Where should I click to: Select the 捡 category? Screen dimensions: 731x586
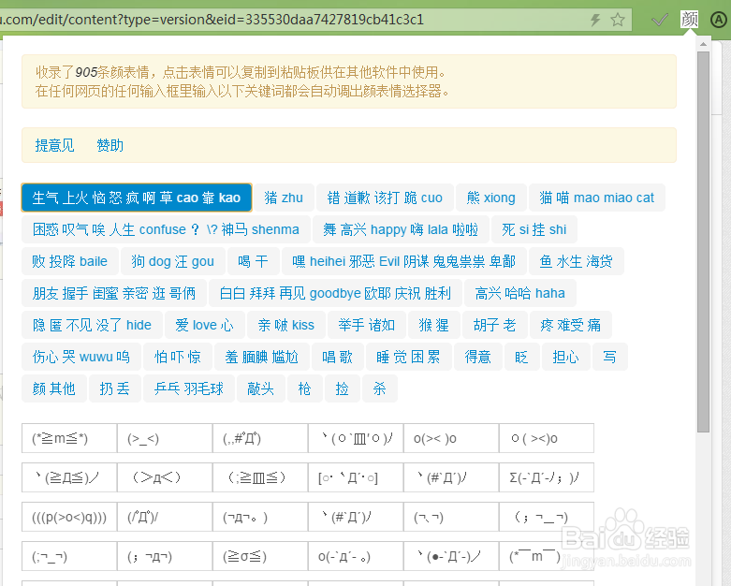click(343, 388)
